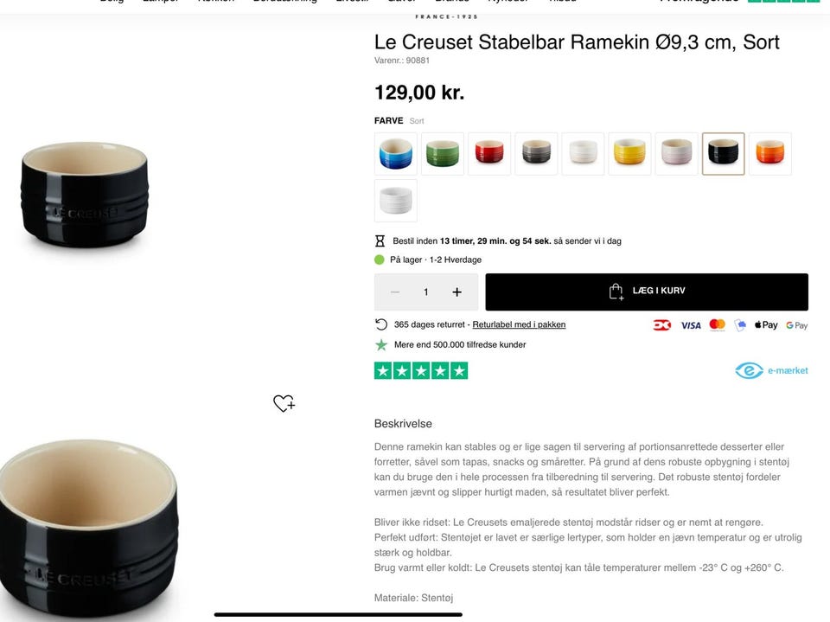Viewport: 830px width, 622px height.
Task: Open Returlabel med i pakken link
Action: tap(519, 324)
